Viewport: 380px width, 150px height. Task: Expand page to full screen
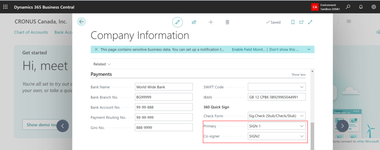310,22
